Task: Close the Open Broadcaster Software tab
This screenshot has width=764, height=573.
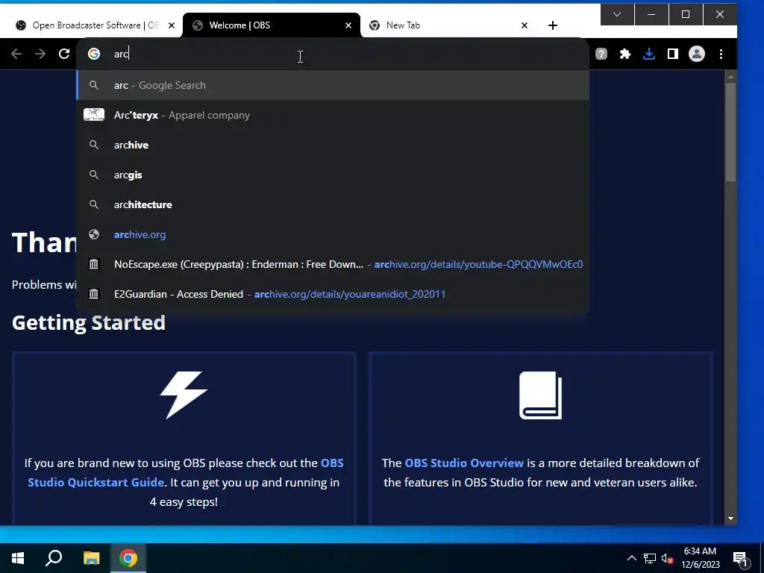Action: coord(172,25)
